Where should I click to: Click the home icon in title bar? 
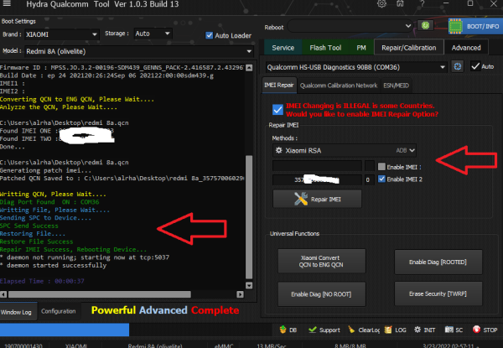pyautogui.click(x=400, y=4)
